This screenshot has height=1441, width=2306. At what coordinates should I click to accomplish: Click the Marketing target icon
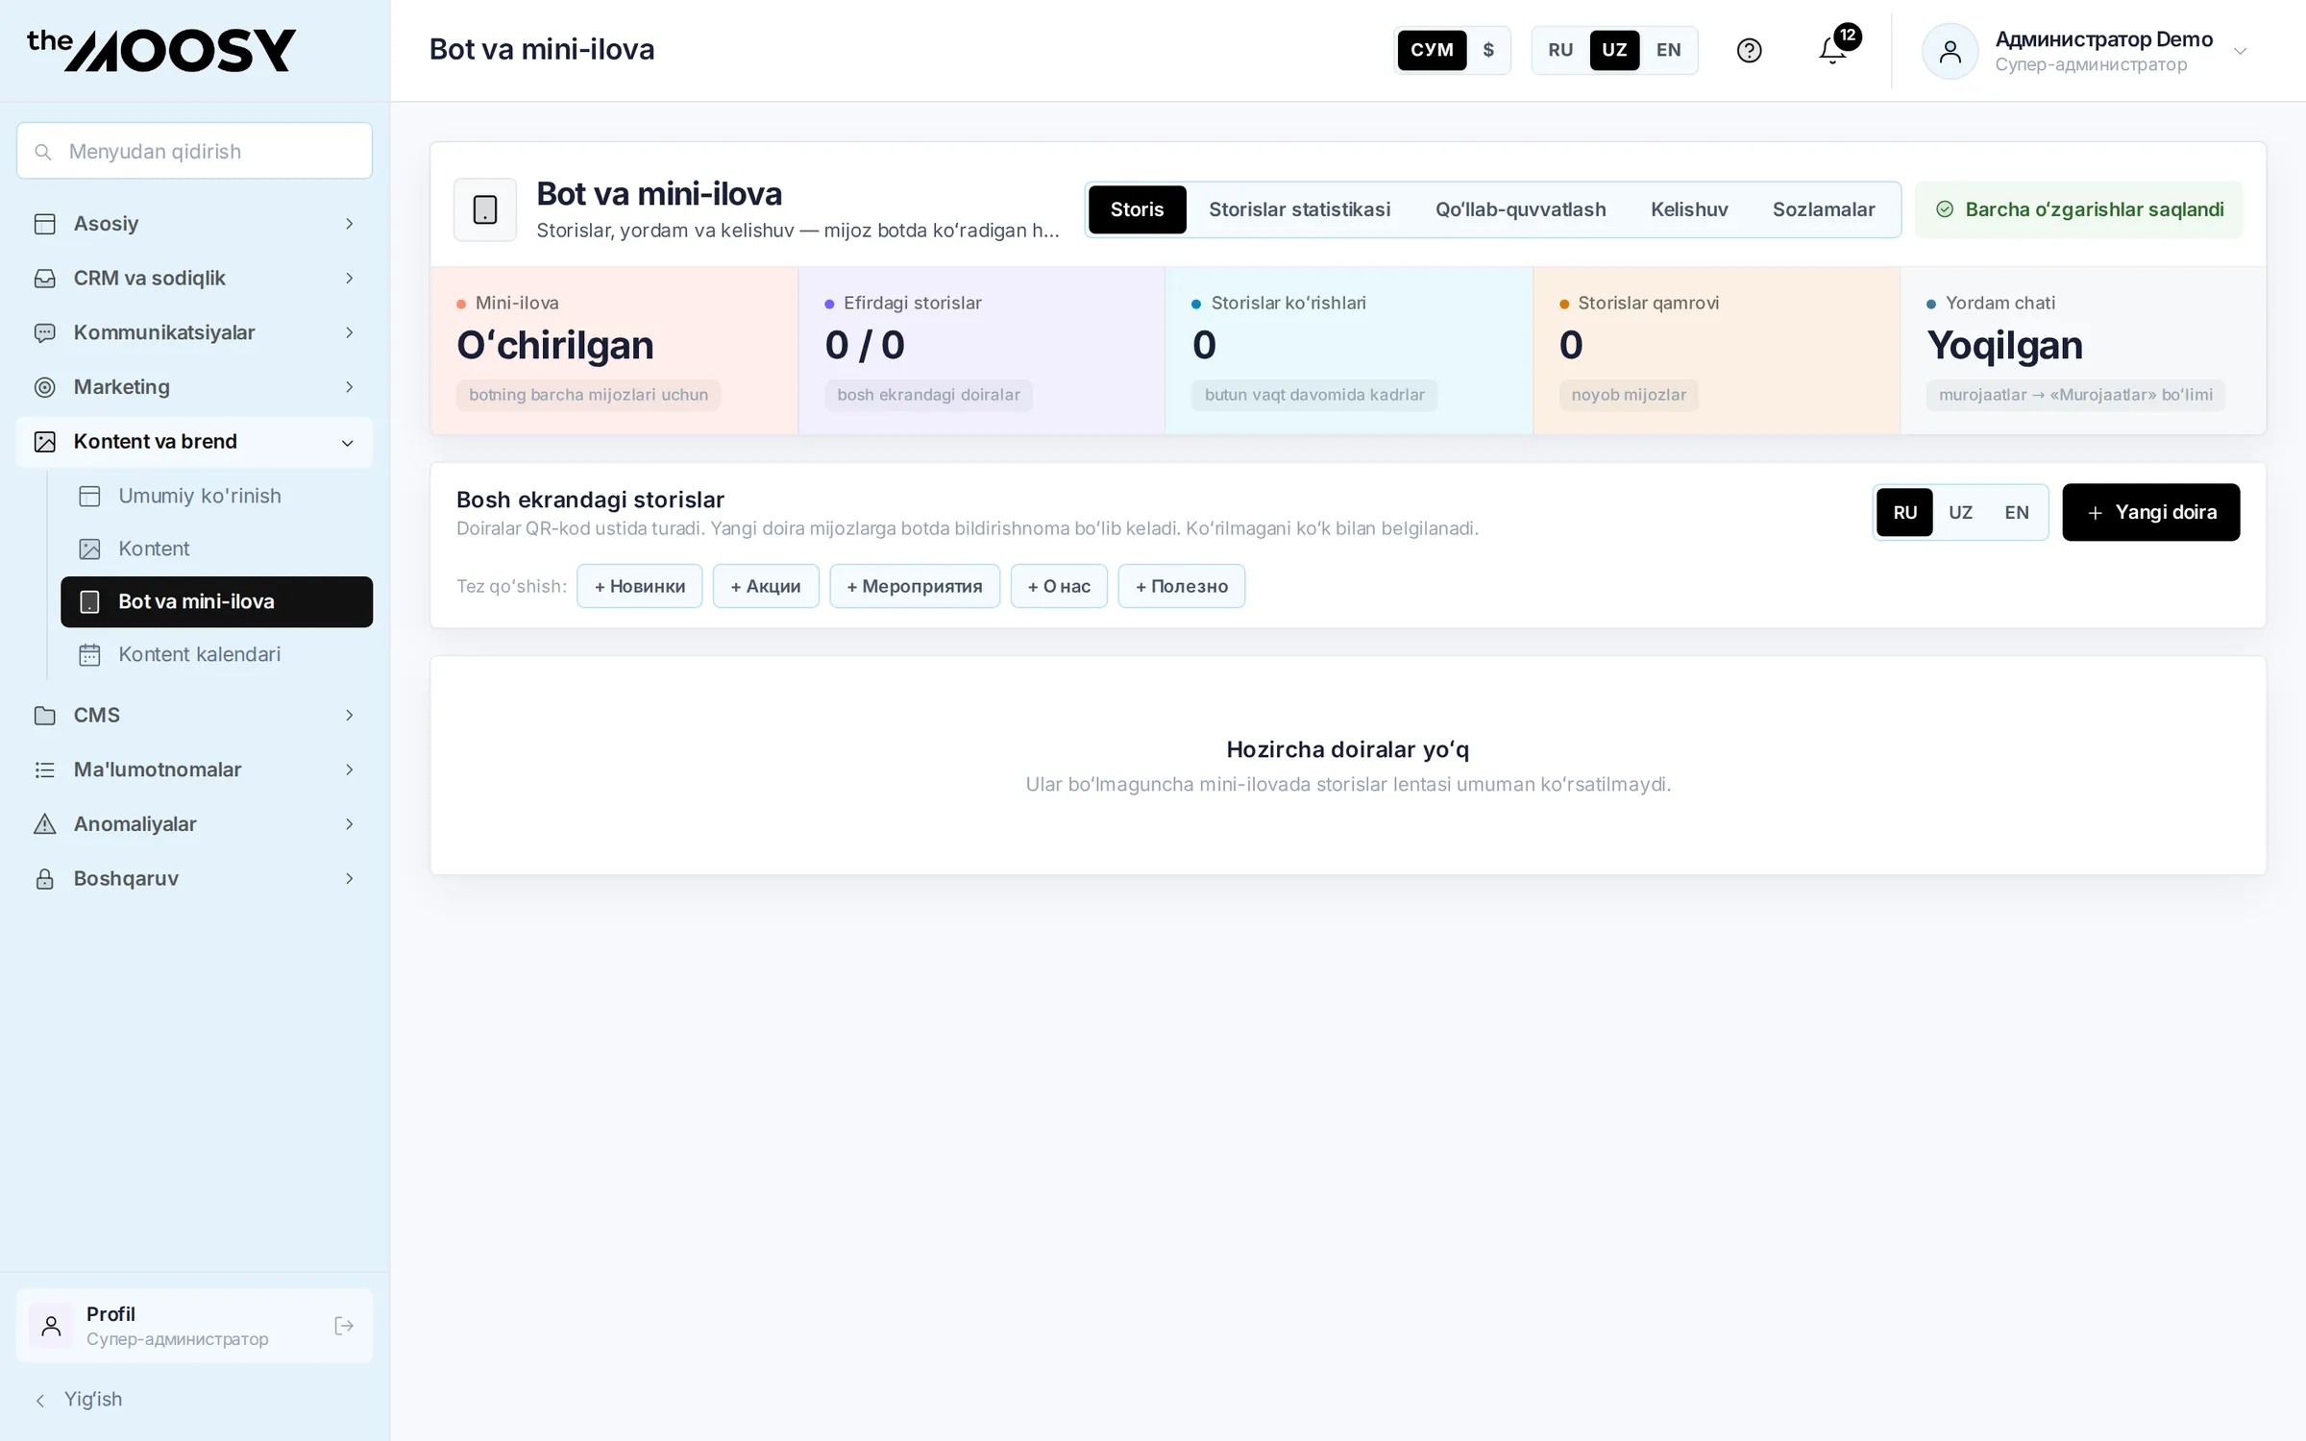45,387
